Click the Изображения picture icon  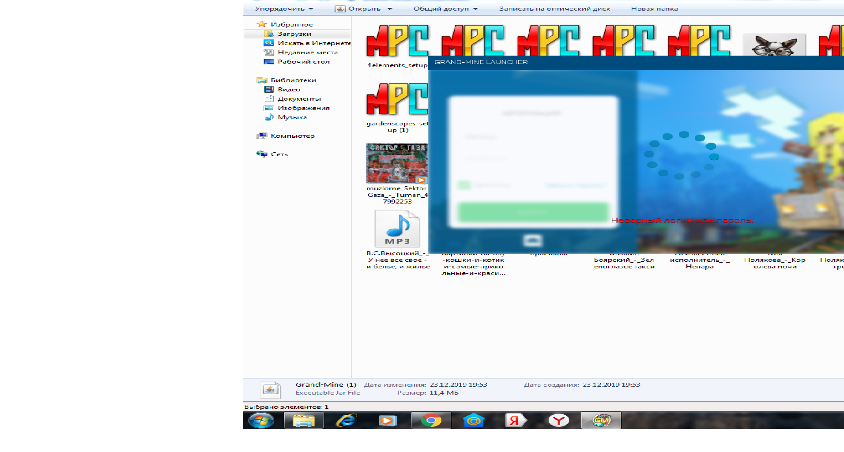pyautogui.click(x=269, y=108)
